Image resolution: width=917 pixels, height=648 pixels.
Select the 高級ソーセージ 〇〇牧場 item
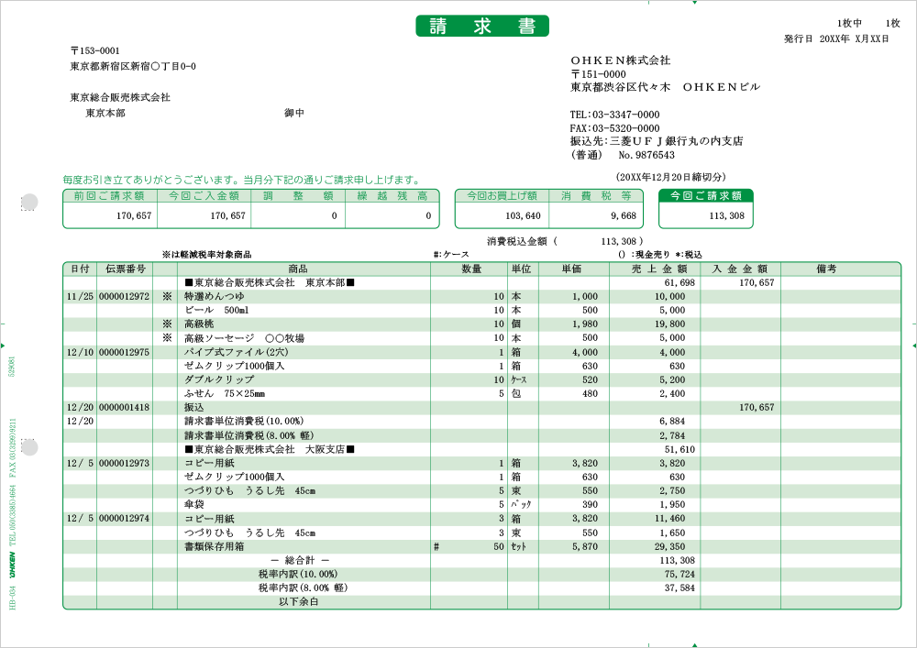tap(245, 337)
